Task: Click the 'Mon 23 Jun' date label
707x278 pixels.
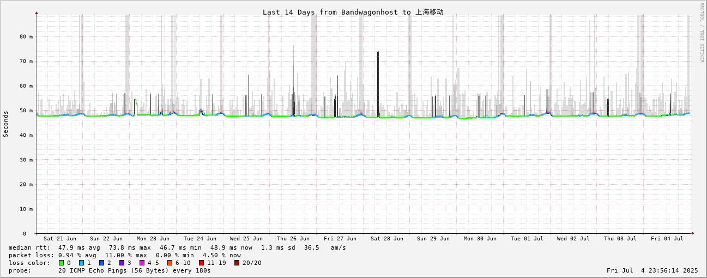Action: (x=153, y=239)
